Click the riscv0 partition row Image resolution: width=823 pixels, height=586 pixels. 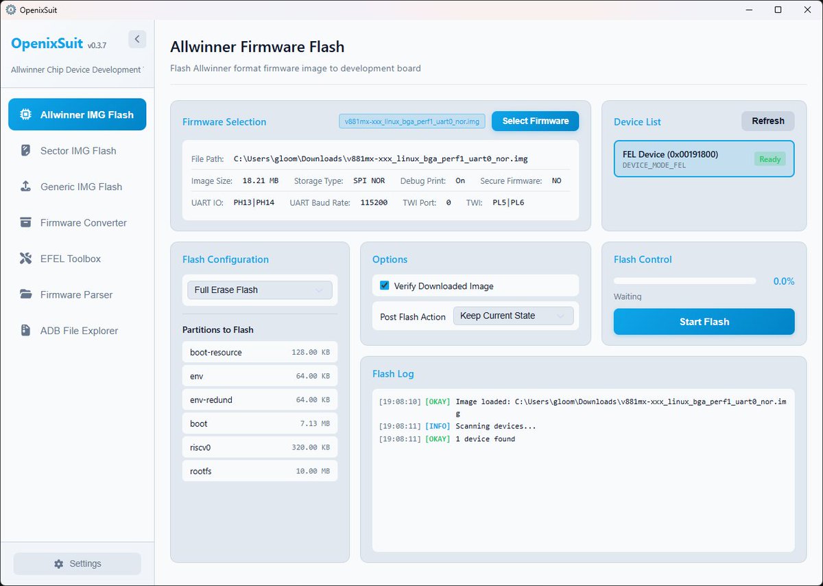259,447
